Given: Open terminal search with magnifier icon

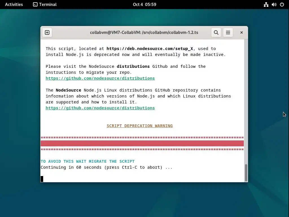Looking at the screenshot, I should click(x=216, y=32).
